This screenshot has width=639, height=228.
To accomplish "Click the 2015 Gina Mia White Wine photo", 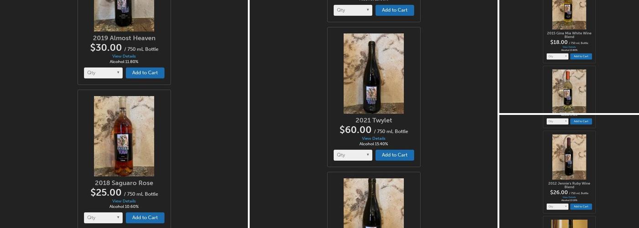I will click(569, 15).
